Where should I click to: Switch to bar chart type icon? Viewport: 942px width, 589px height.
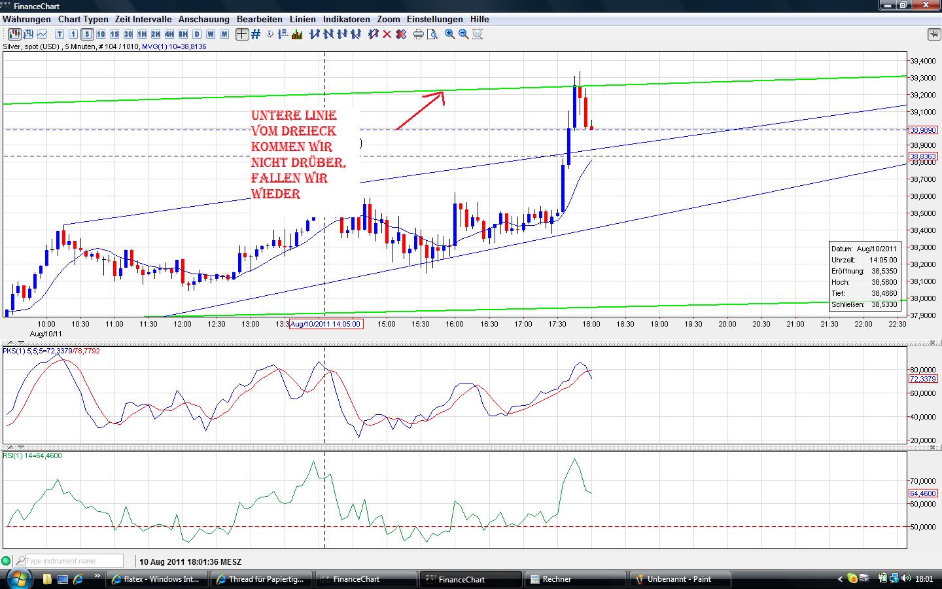(x=29, y=34)
